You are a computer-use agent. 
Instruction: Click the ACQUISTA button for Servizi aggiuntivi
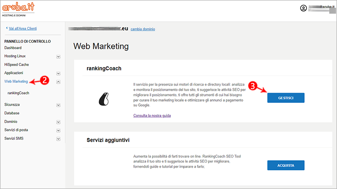[x=286, y=165]
